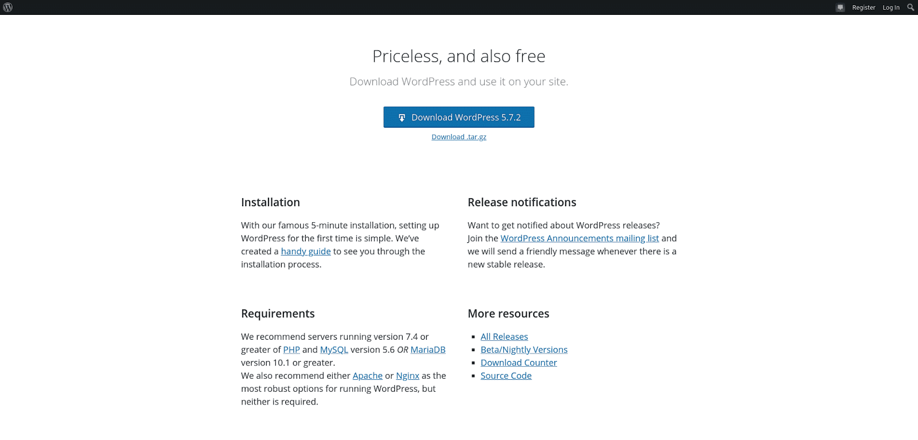Join the WordPress Announcements mailing list
The width and height of the screenshot is (918, 440).
tap(579, 238)
